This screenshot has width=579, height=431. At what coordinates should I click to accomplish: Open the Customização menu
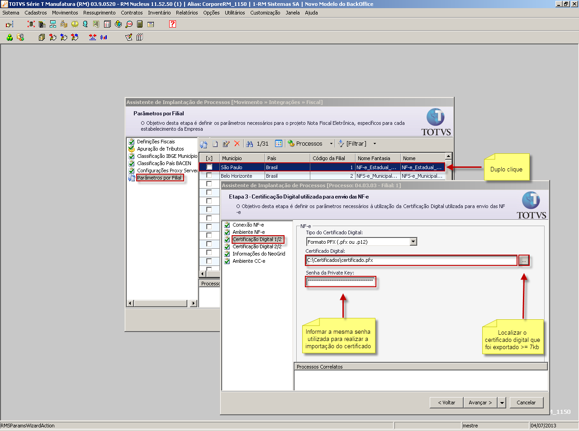[x=265, y=13]
